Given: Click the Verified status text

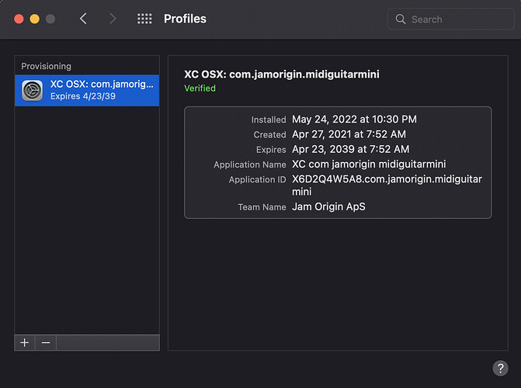Looking at the screenshot, I should coord(200,88).
